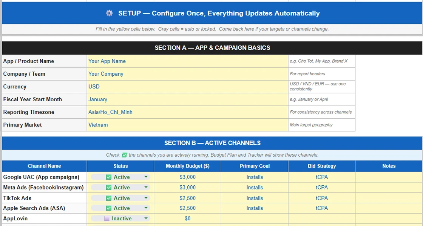This screenshot has width=423, height=226.
Task: Click the green checkmark in Meta Ads status
Action: click(108, 188)
